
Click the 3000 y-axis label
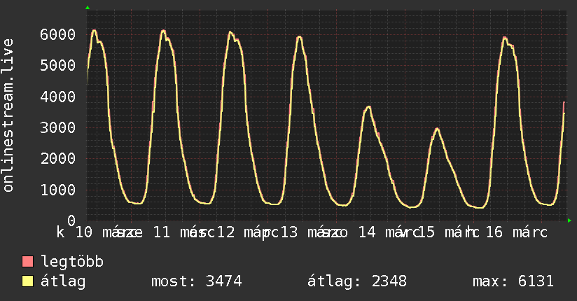(x=58, y=127)
